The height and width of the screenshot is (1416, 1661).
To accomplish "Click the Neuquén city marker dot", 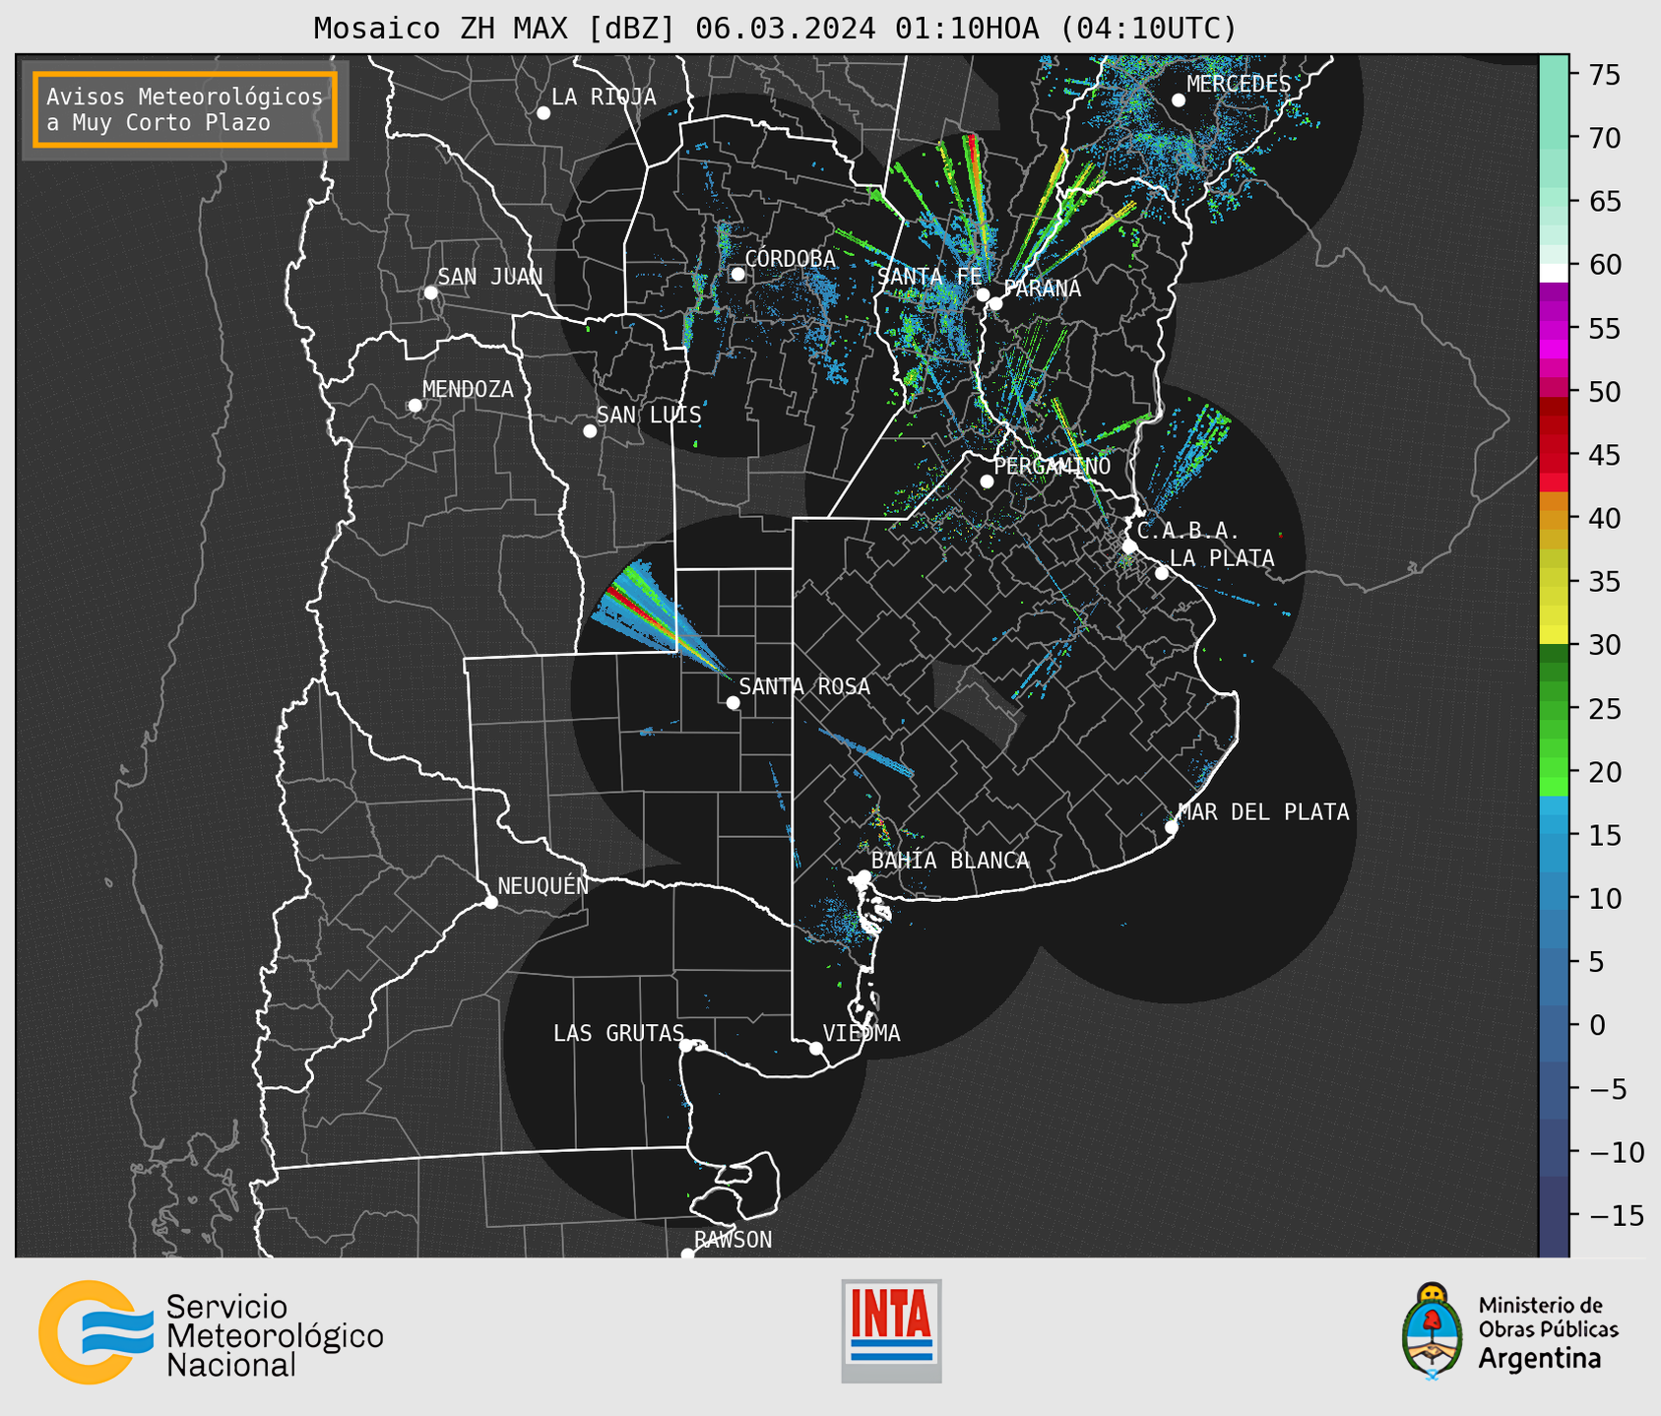I will (x=491, y=902).
